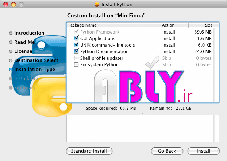Select the Destination Select step bullet
Image resolution: width=227 pixels, height=161 pixels.
point(11,60)
